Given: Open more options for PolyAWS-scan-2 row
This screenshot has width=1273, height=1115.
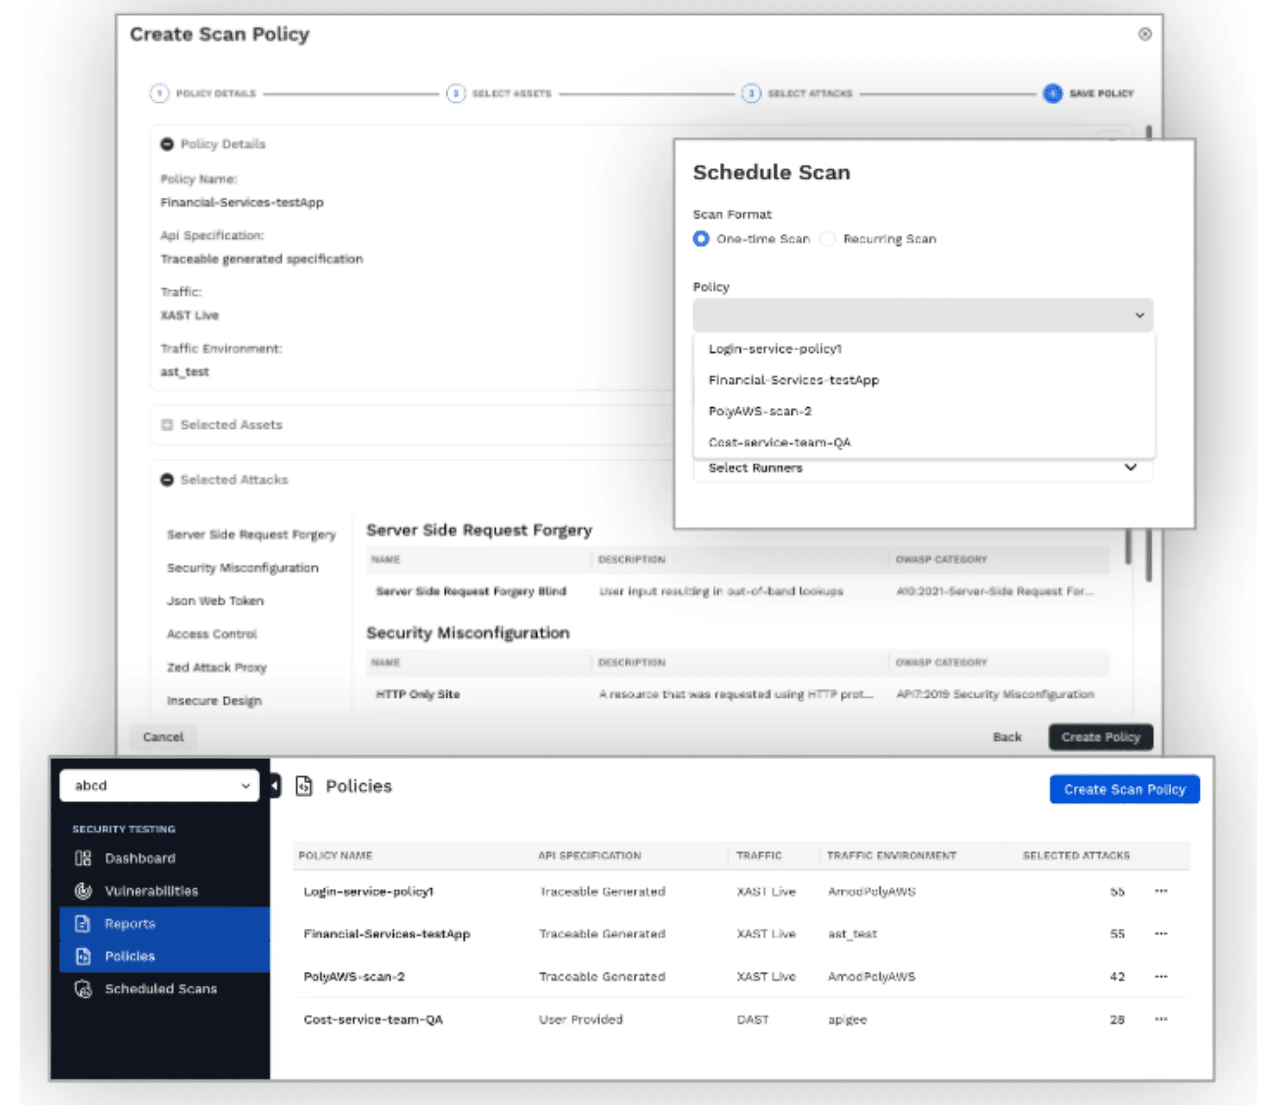Looking at the screenshot, I should tap(1160, 976).
